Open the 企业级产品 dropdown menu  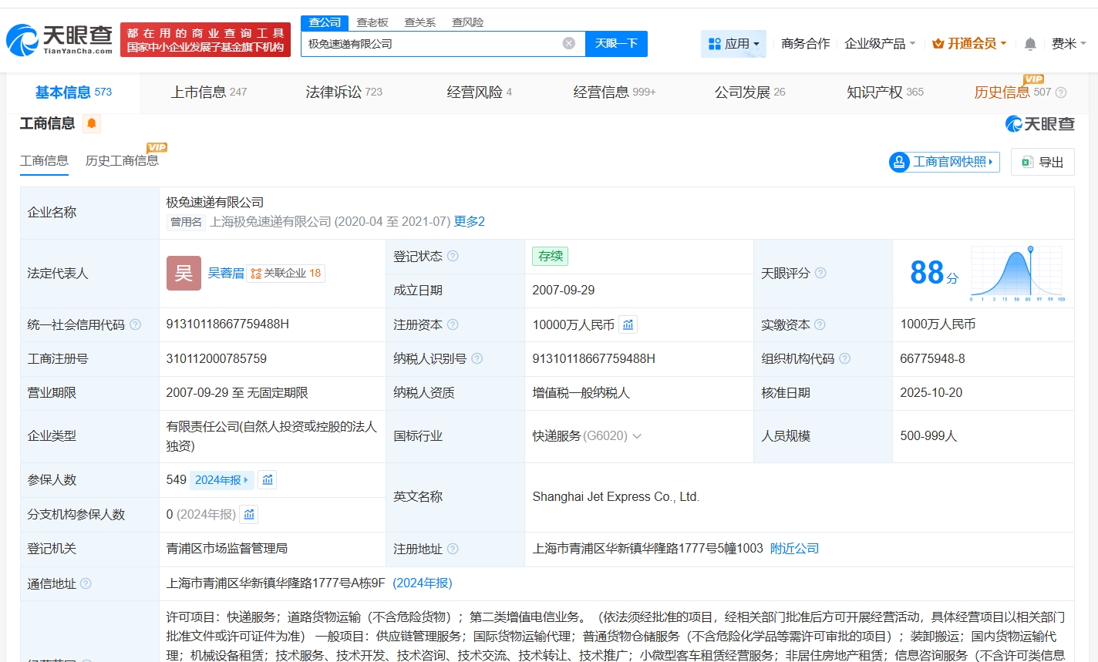click(880, 44)
